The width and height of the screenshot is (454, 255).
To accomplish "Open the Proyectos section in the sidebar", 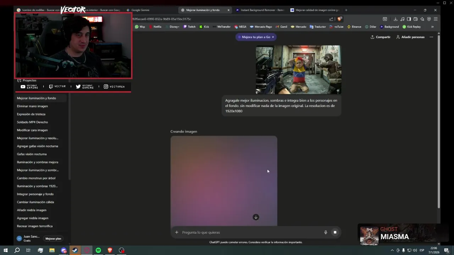I will 27,80.
